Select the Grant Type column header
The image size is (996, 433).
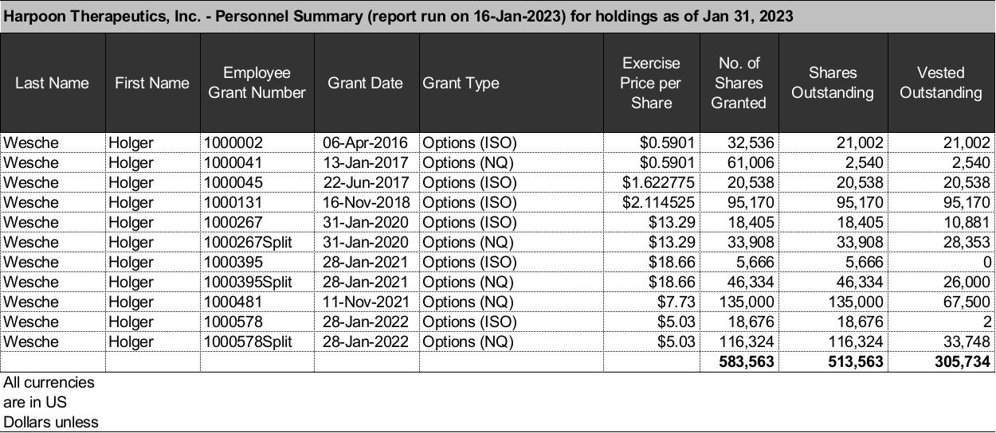[461, 83]
